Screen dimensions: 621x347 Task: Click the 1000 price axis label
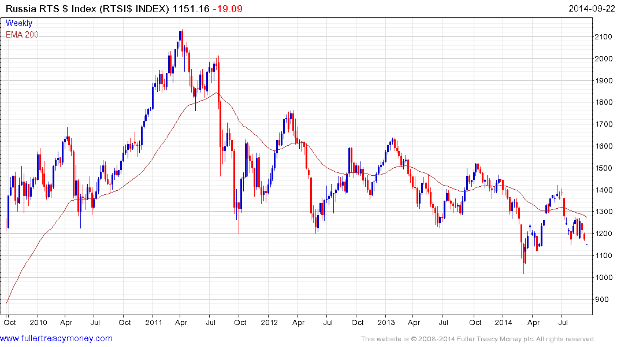tap(604, 277)
